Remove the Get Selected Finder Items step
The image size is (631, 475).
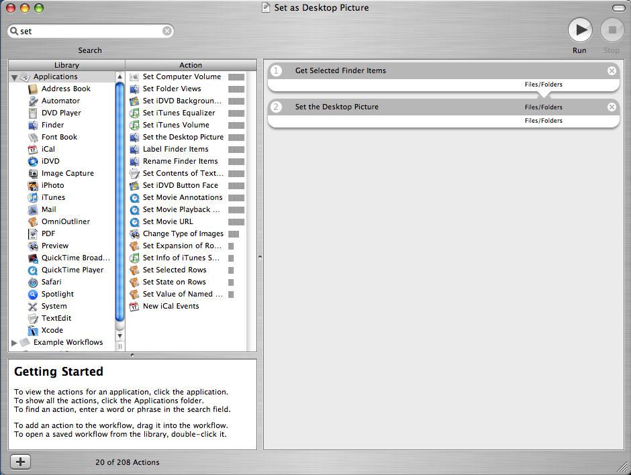[x=612, y=70]
